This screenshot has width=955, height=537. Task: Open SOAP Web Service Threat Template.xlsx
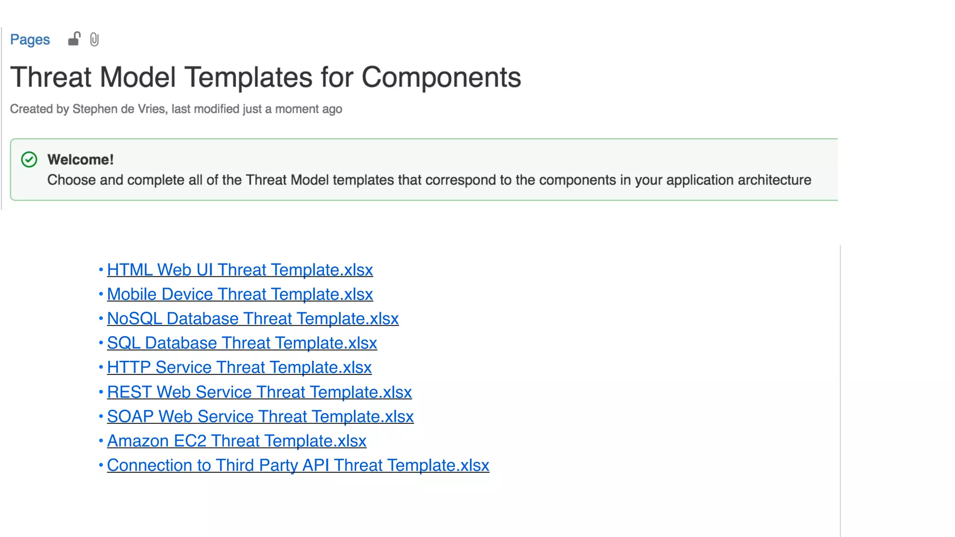point(260,416)
